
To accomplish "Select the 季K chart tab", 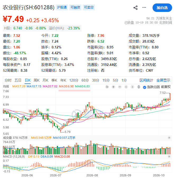I will point(54,80).
